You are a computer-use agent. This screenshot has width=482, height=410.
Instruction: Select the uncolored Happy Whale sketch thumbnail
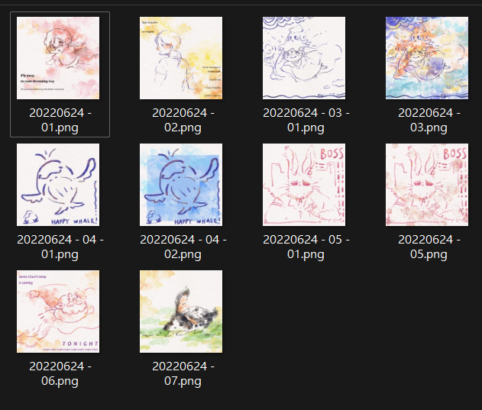[x=58, y=185]
